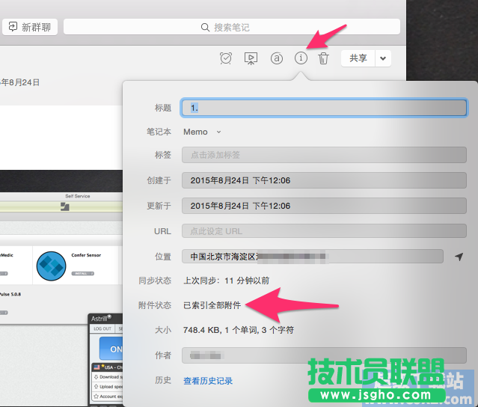Viewport: 478px width, 407px height.
Task: Click the reminder alarm clock icon
Action: 226,58
